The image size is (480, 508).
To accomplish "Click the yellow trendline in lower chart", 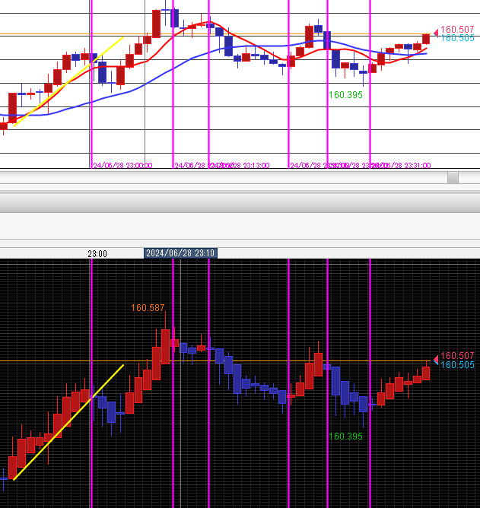I will (x=68, y=423).
